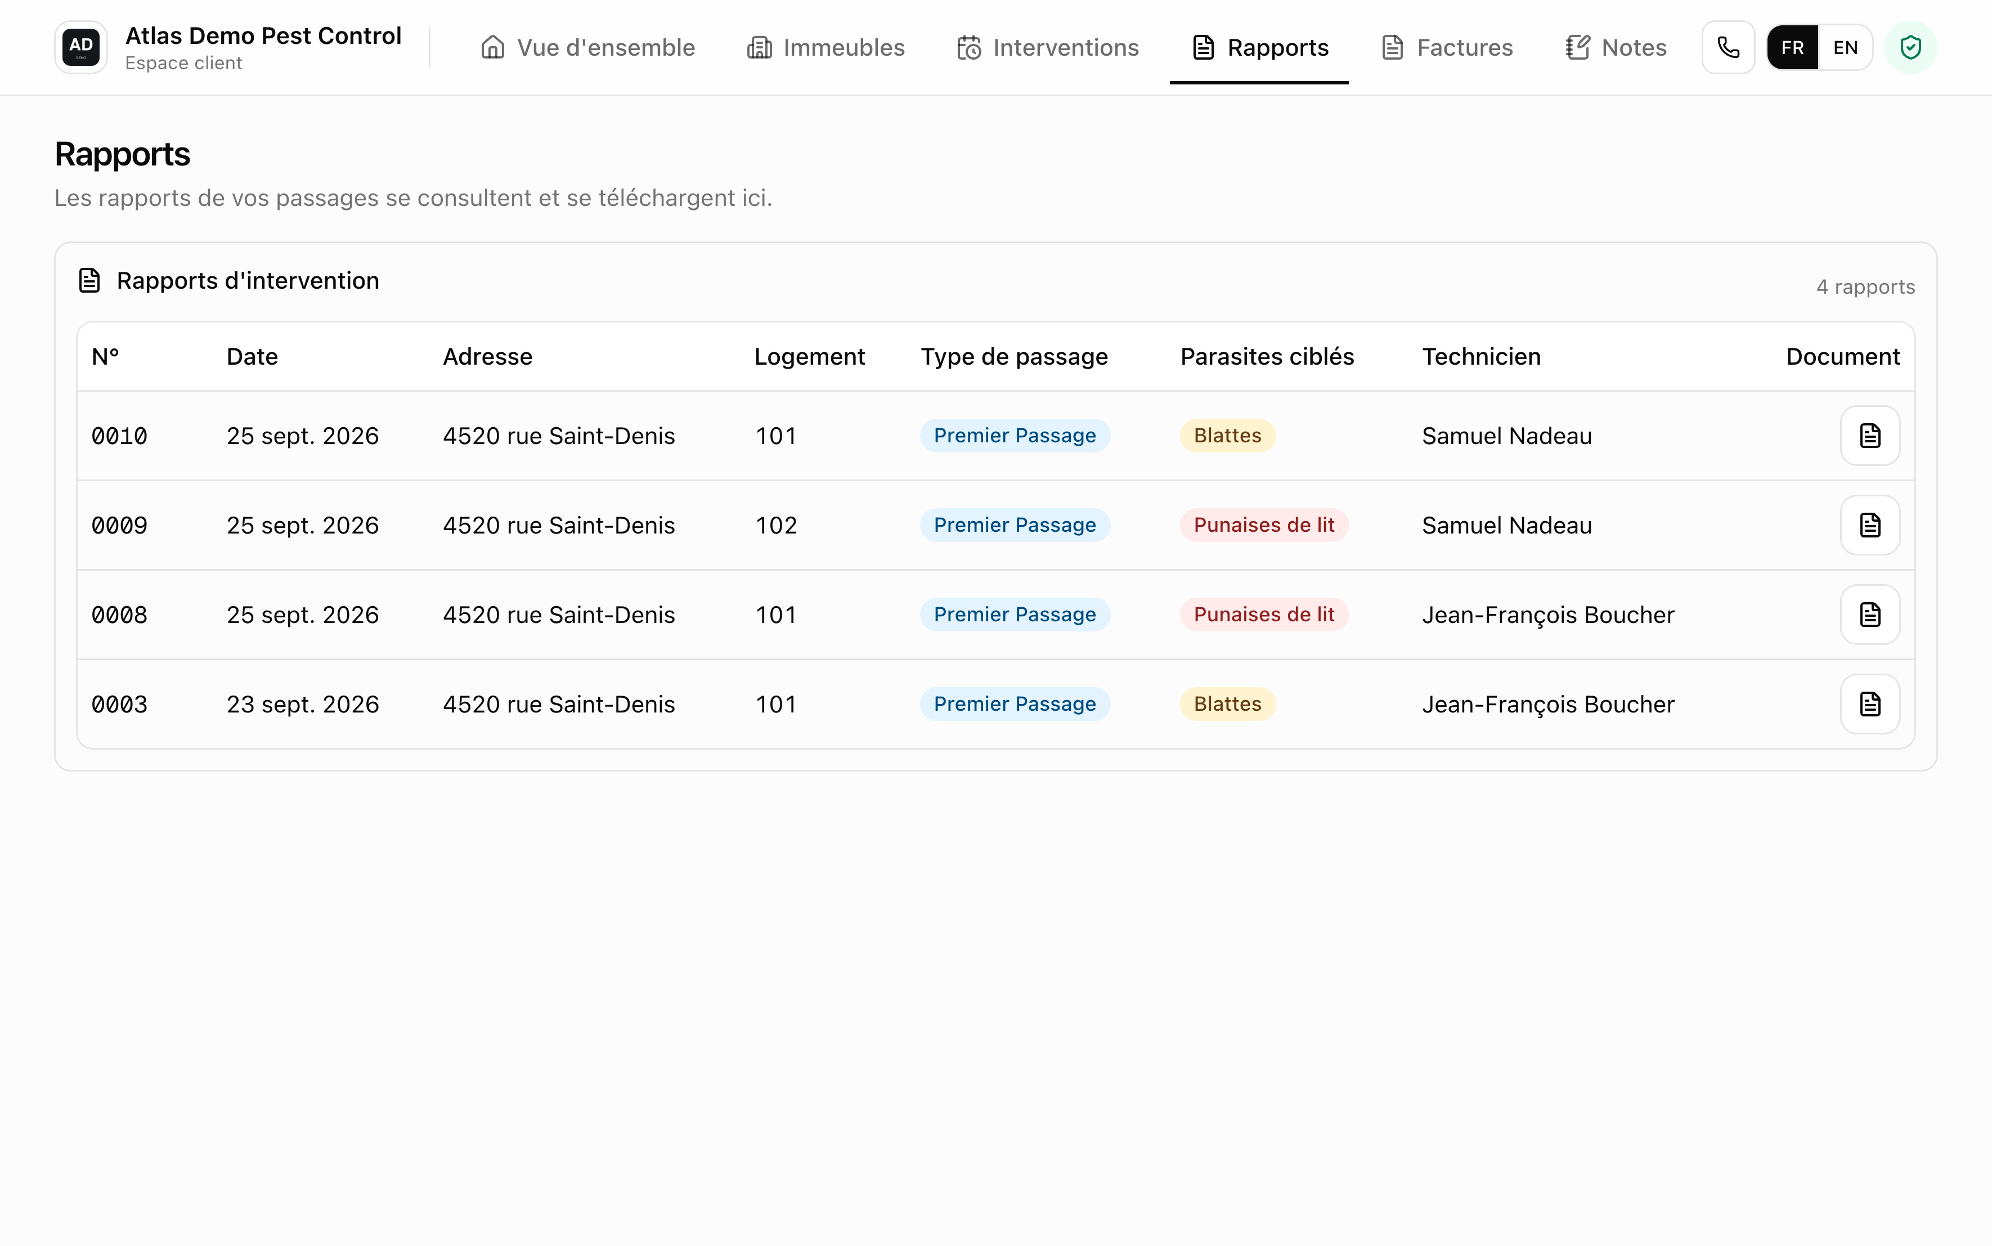The width and height of the screenshot is (1992, 1246).
Task: Click Samuel Nadeau in row 0009
Action: point(1507,526)
